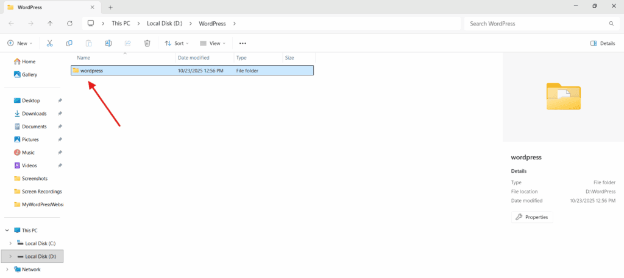Open the See more three-dots menu
The image size is (624, 278).
[x=243, y=43]
